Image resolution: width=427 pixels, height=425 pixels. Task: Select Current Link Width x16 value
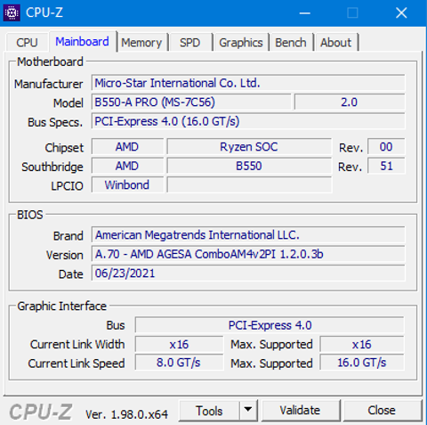tap(179, 345)
